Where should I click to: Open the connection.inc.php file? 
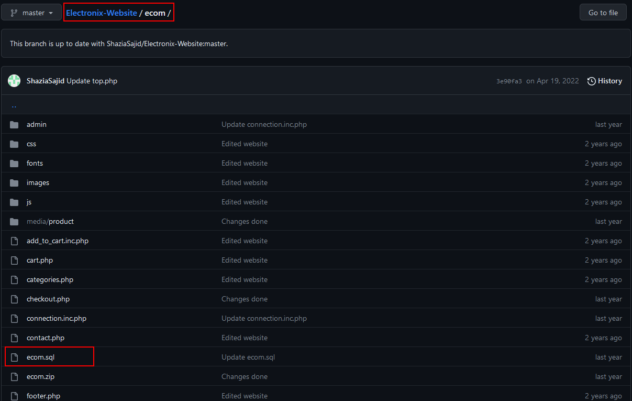(x=57, y=319)
